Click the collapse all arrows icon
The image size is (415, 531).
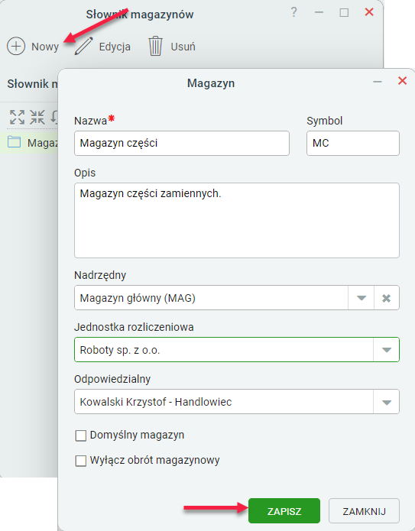click(x=37, y=117)
